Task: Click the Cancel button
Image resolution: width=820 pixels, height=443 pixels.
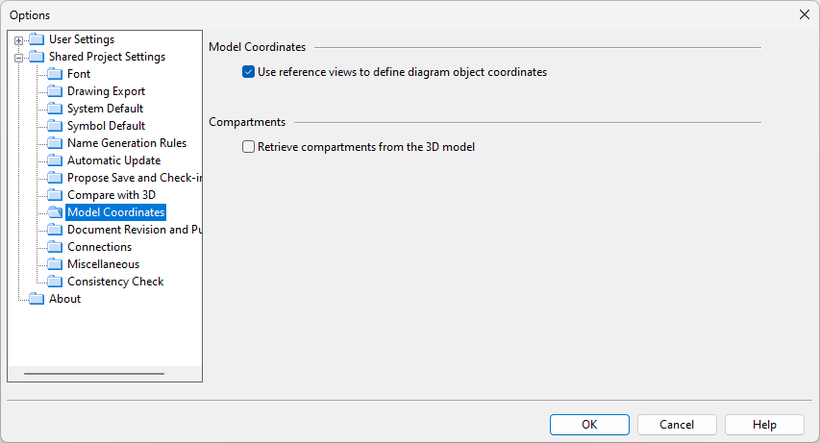Action: (677, 425)
